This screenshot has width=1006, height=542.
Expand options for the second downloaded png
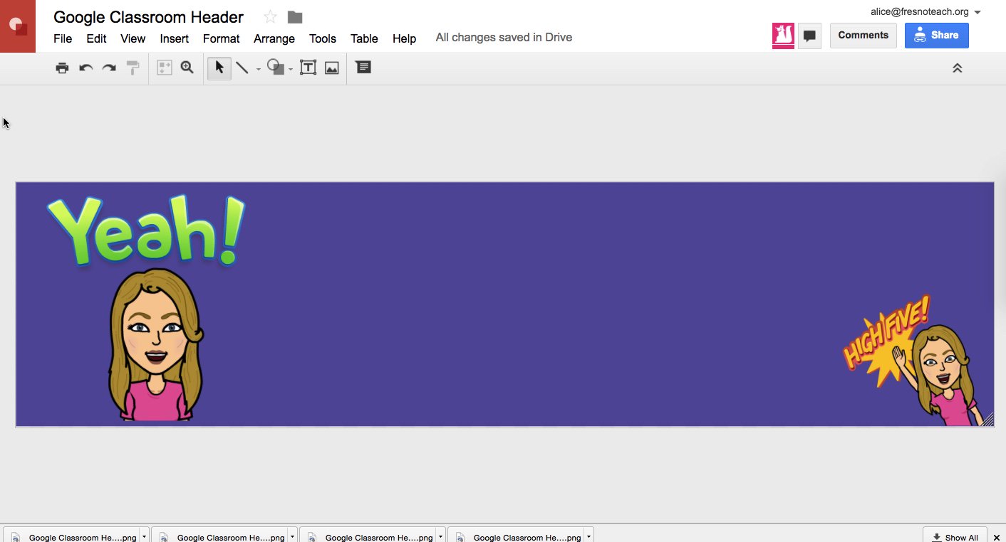pos(293,536)
